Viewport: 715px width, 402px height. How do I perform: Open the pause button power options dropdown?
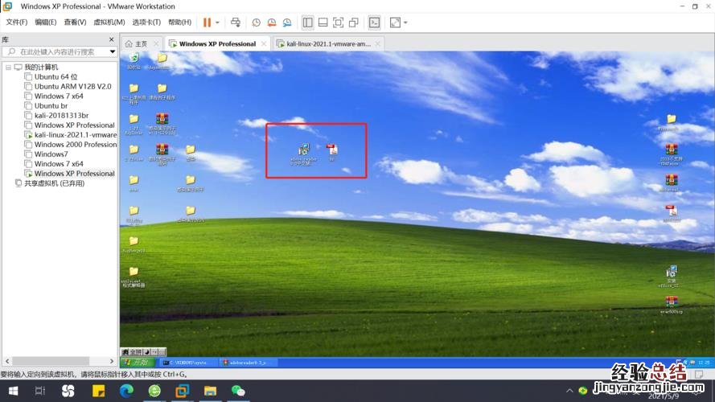pyautogui.click(x=217, y=23)
